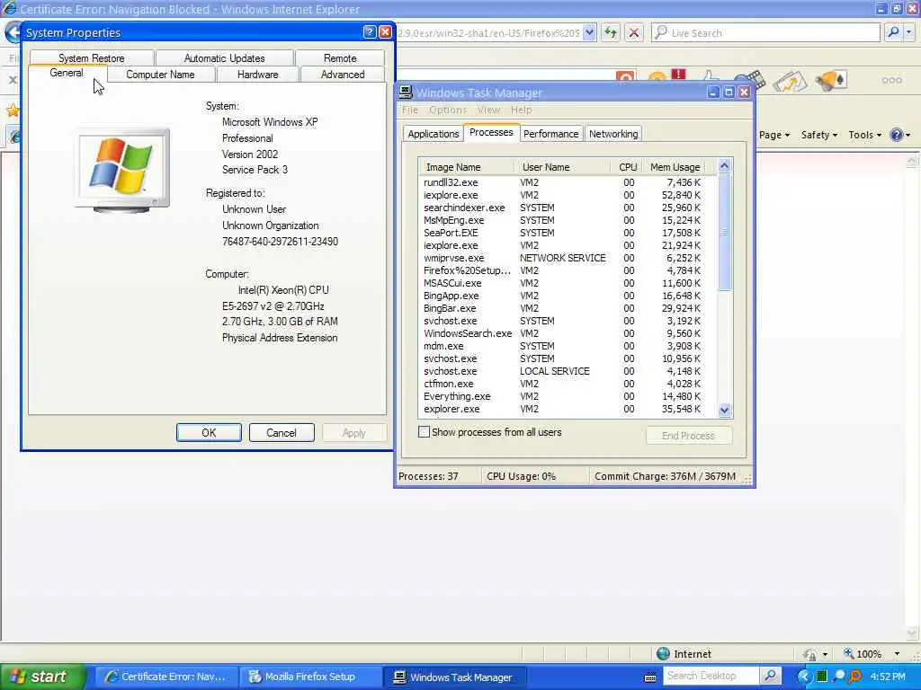Screen dimensions: 921x690
Task: Sort processes by CPU column header
Action: pyautogui.click(x=627, y=167)
